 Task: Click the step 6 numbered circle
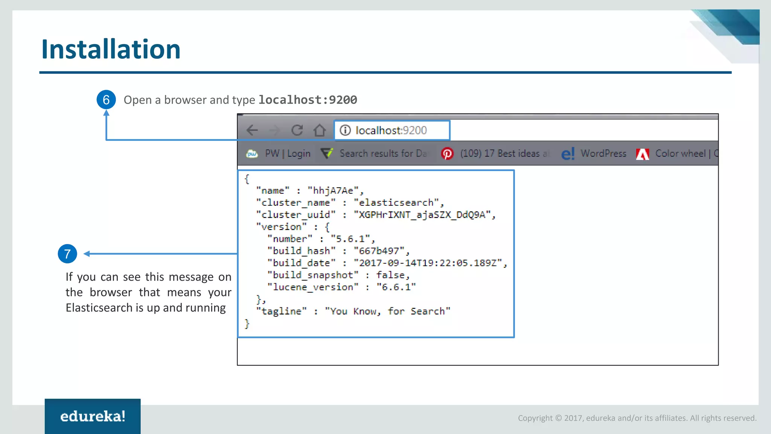coord(106,100)
